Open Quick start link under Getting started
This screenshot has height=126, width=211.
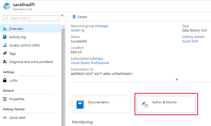pos(190,41)
